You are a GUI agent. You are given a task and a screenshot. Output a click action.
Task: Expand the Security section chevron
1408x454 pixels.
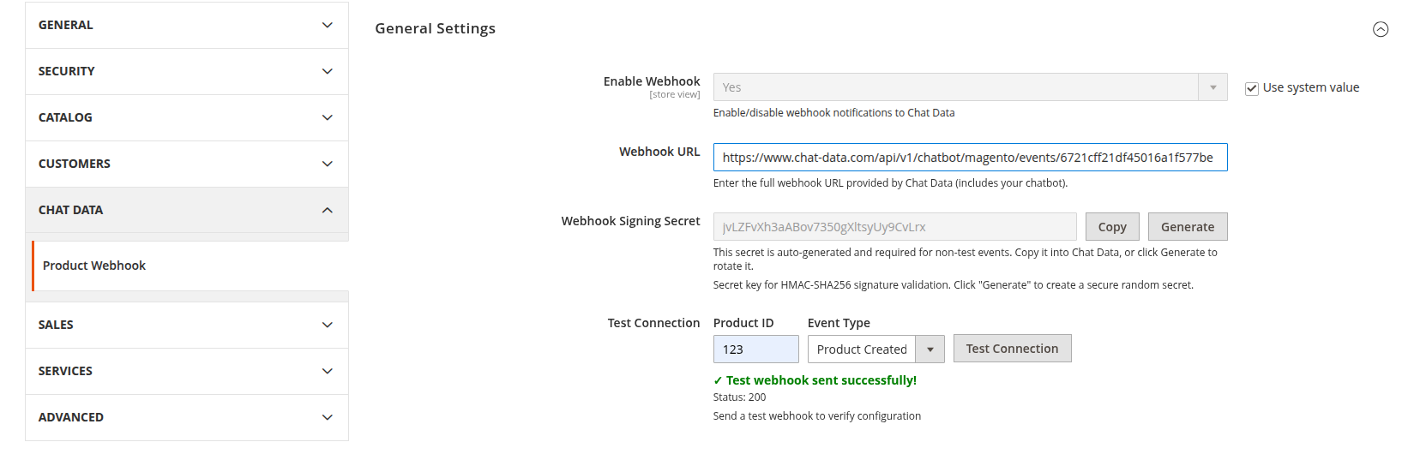(x=327, y=71)
